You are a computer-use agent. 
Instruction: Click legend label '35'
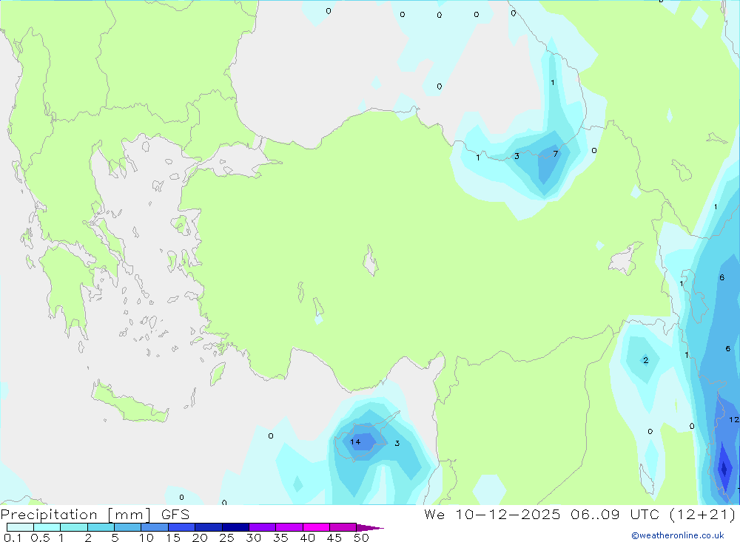point(280,538)
